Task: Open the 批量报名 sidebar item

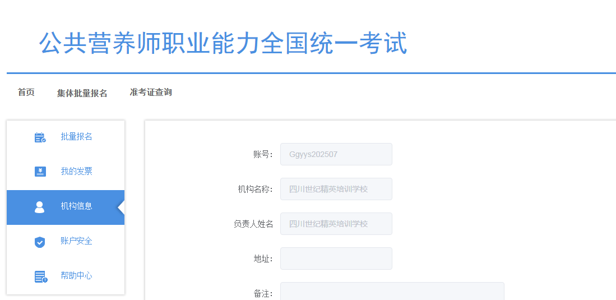Action: [x=66, y=137]
